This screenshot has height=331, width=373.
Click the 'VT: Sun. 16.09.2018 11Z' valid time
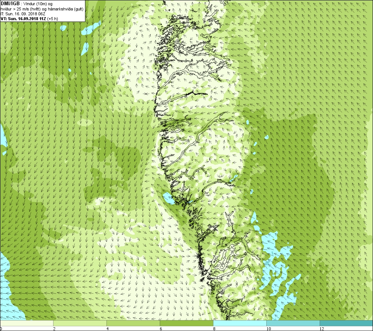tap(23, 19)
